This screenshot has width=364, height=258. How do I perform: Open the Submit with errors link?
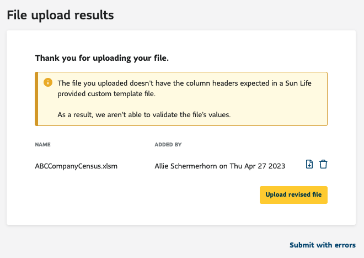click(x=323, y=245)
